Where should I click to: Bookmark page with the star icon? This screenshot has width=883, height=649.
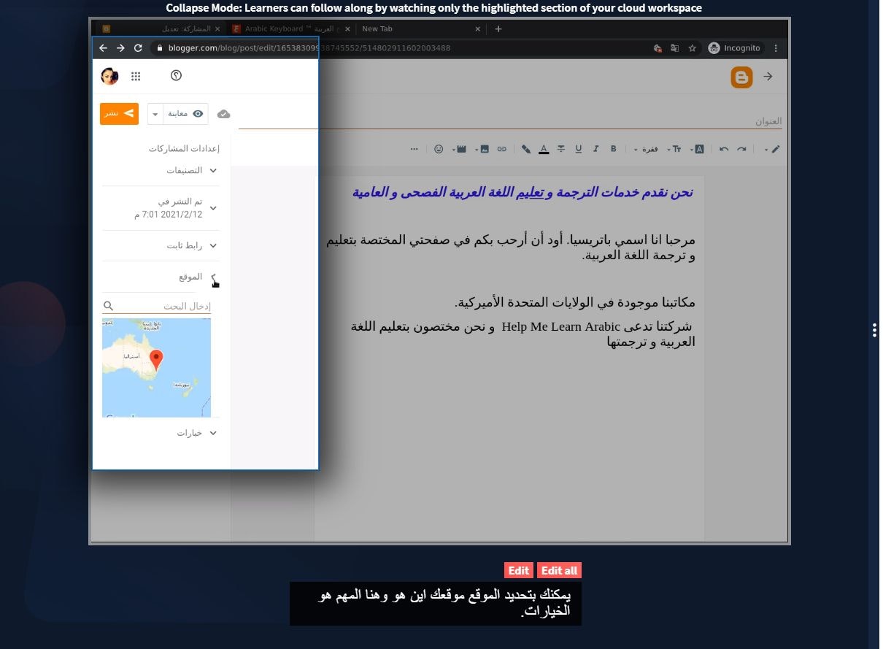pyautogui.click(x=692, y=48)
